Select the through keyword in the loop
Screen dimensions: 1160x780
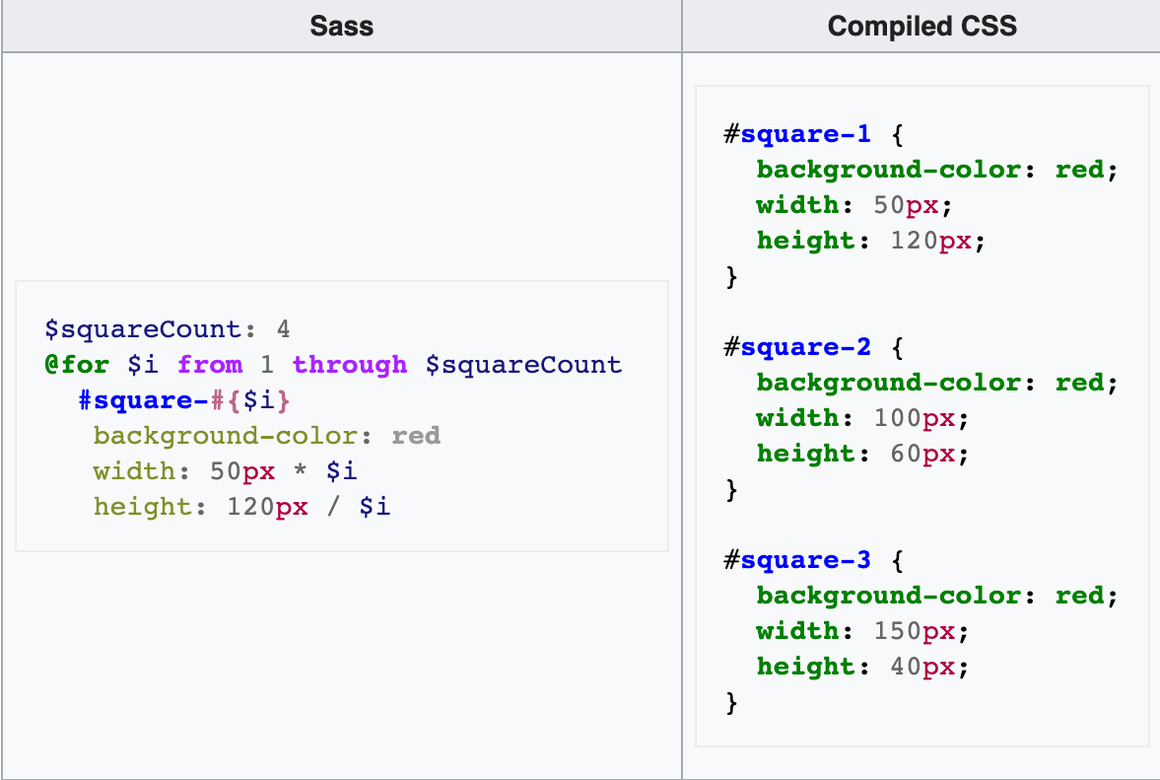pyautogui.click(x=349, y=364)
